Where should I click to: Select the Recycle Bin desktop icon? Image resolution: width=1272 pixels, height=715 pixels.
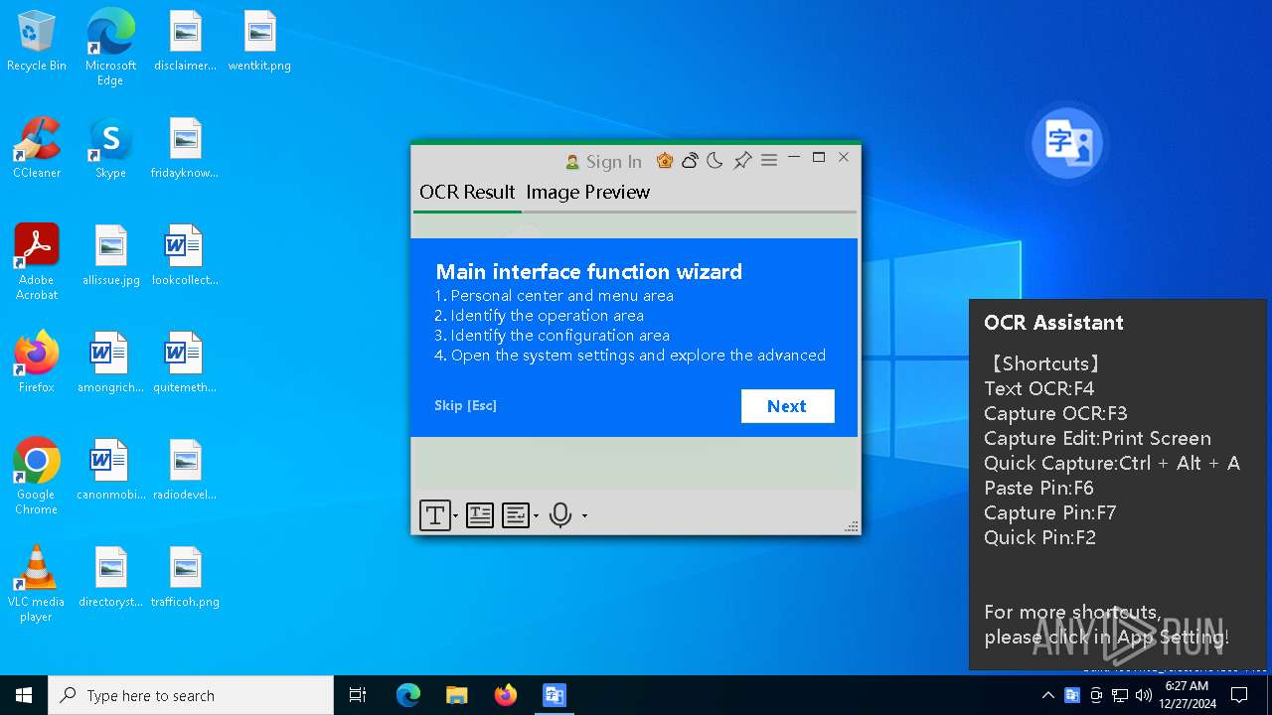pyautogui.click(x=37, y=42)
